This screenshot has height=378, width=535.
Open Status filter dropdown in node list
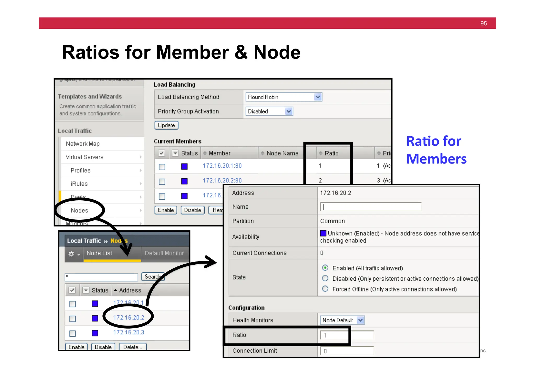pos(86,290)
